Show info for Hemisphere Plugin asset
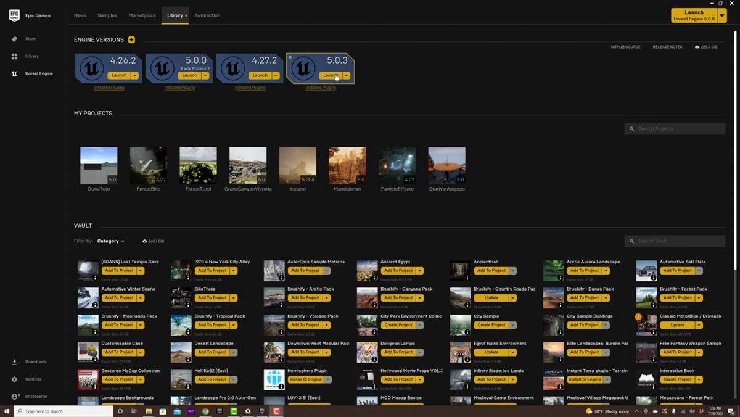The image size is (740, 417). [281, 387]
